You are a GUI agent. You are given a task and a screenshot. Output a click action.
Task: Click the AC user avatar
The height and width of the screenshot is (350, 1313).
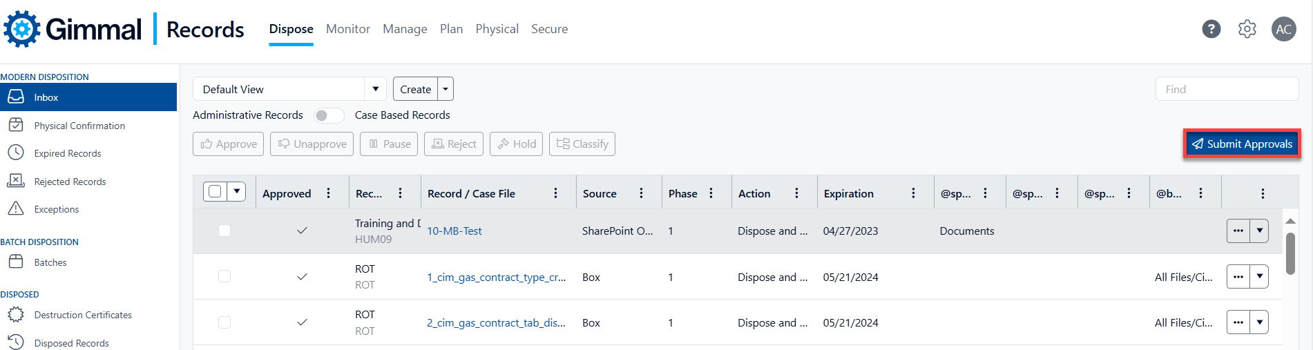coord(1283,29)
